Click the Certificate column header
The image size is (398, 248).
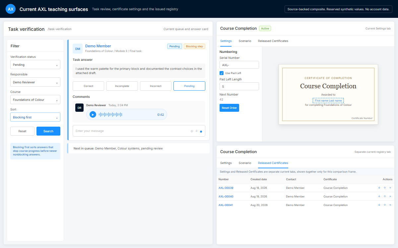[x=330, y=179]
